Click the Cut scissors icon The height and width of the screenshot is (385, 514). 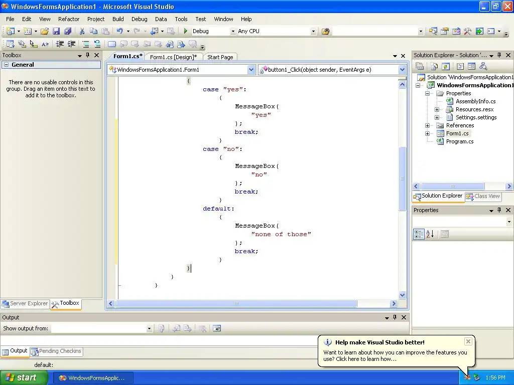tap(82, 31)
